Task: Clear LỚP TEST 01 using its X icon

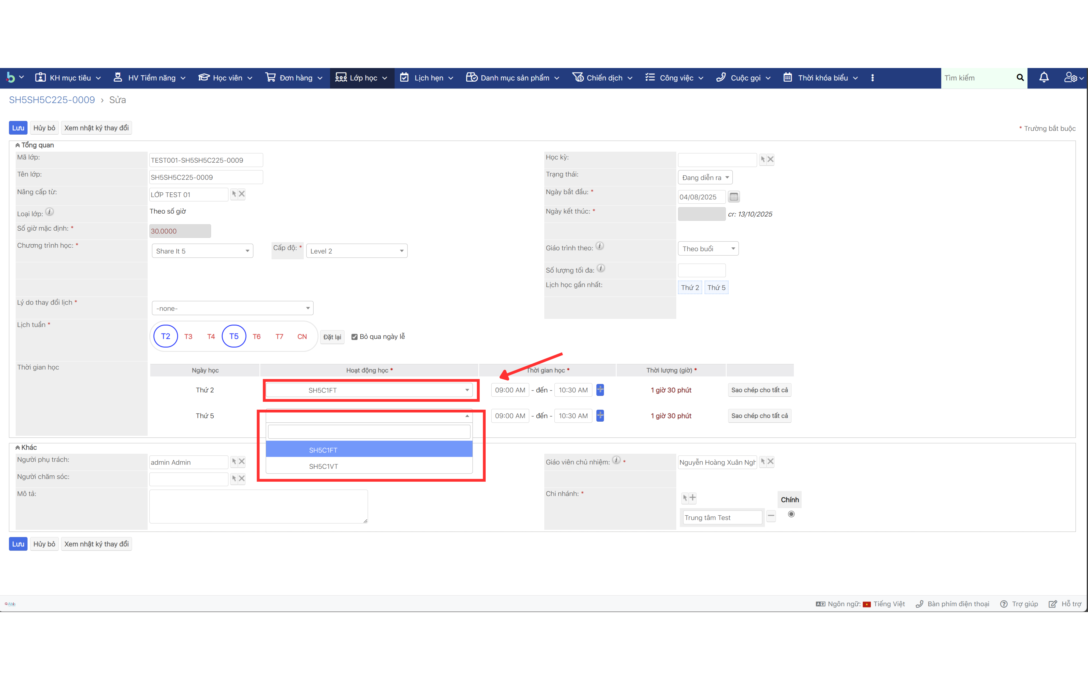Action: click(x=242, y=194)
